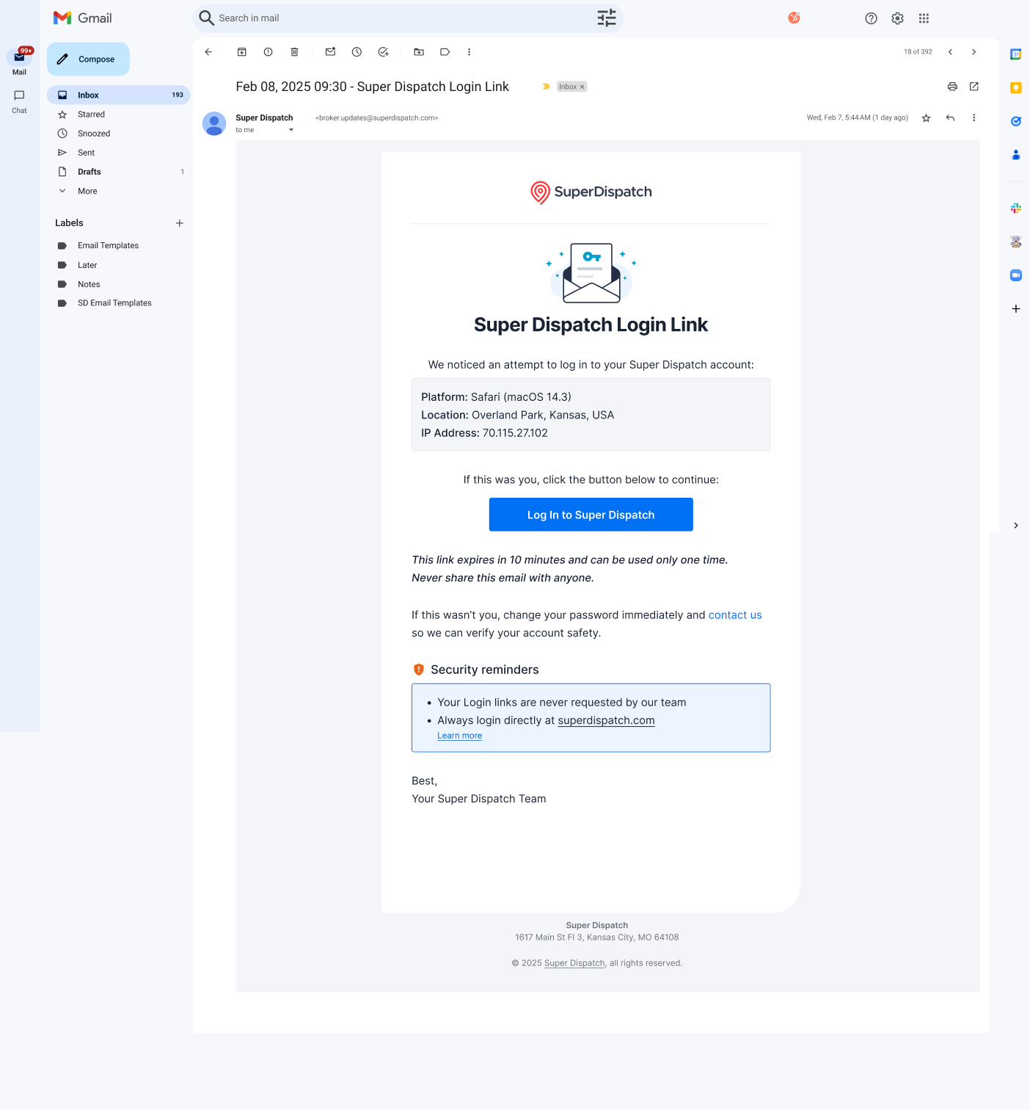Add email to Tasks
1030x1110 pixels.
[383, 52]
